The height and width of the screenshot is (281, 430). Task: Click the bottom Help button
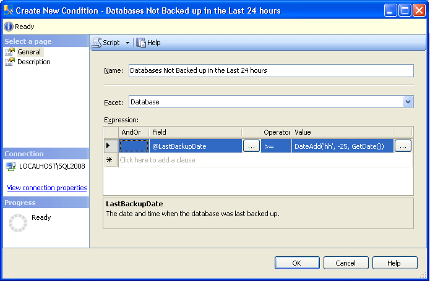(395, 263)
